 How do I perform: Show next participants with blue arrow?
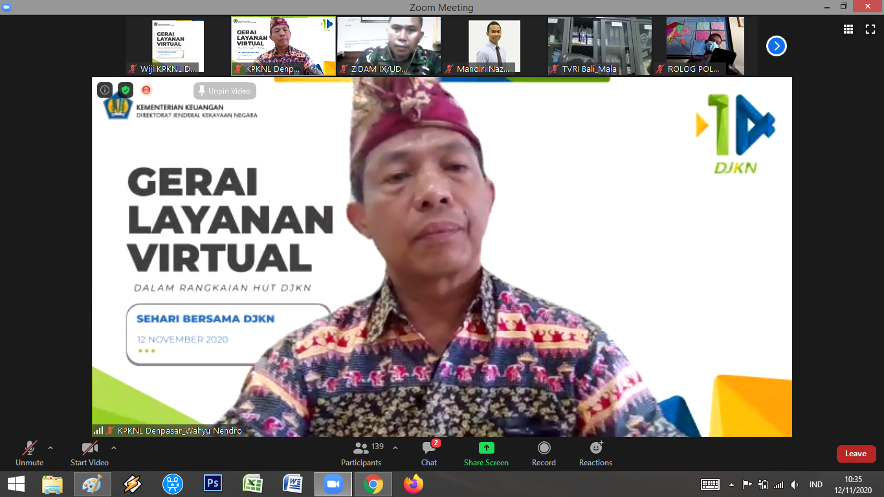776,46
